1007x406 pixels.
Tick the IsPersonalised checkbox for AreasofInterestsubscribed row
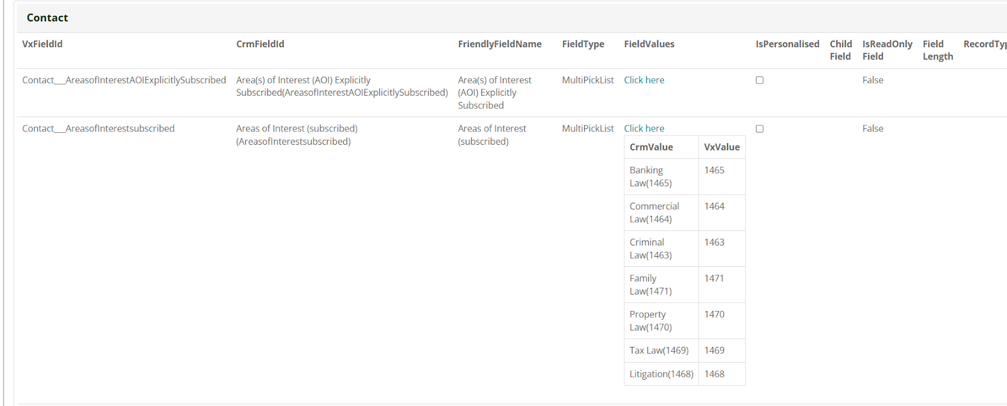click(760, 128)
